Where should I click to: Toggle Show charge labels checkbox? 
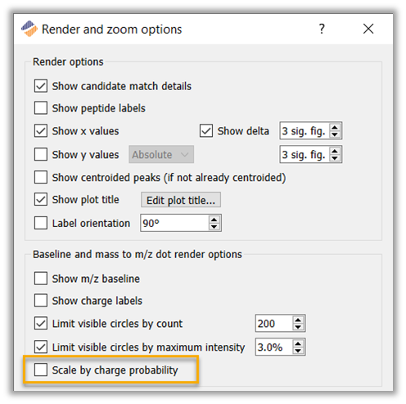tap(41, 301)
